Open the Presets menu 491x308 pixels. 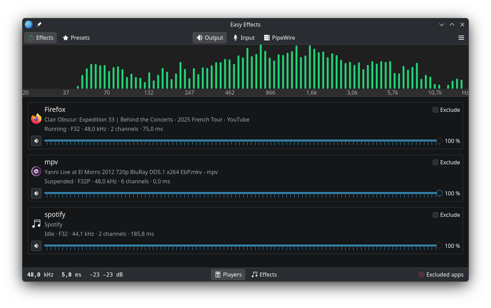tap(76, 38)
